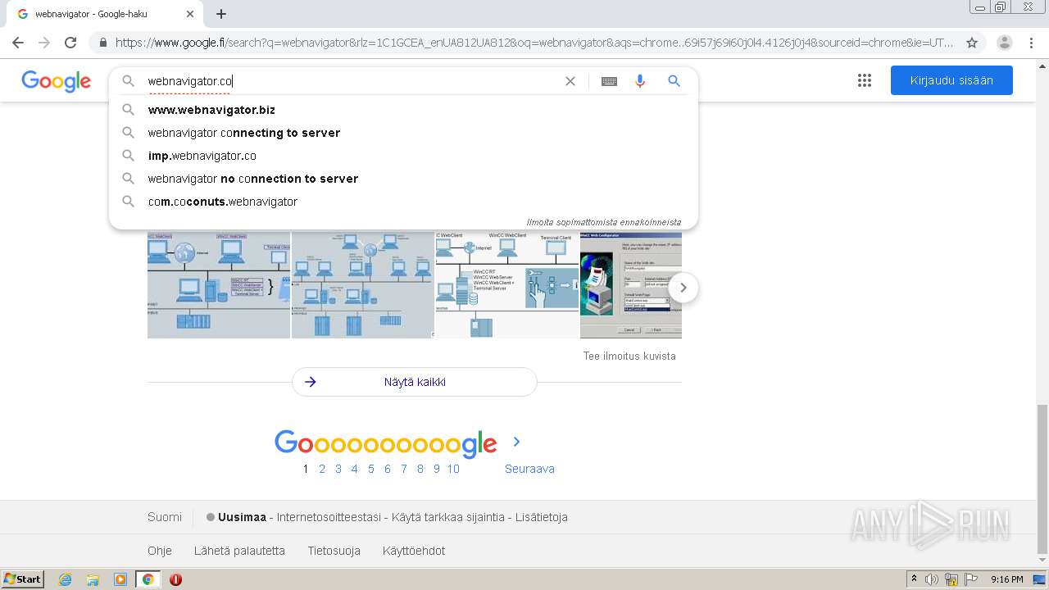Go to results page 10

[x=453, y=469]
